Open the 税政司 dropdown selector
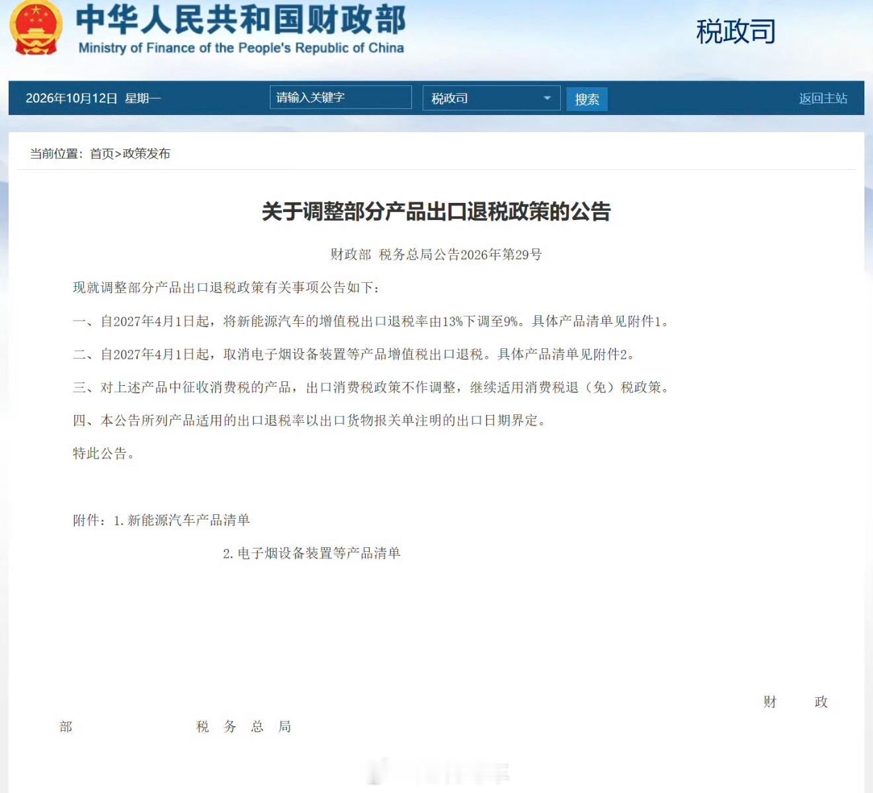 pos(491,98)
